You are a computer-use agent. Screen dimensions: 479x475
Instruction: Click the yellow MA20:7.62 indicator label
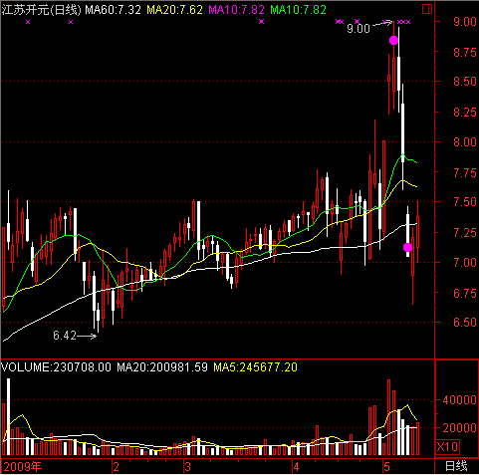174,10
